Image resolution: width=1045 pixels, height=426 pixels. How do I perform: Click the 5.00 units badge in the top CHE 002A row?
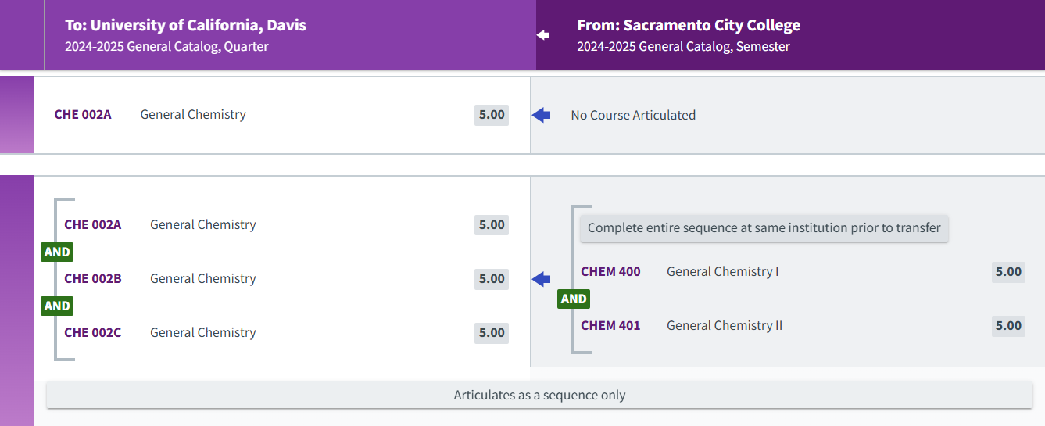tap(492, 115)
